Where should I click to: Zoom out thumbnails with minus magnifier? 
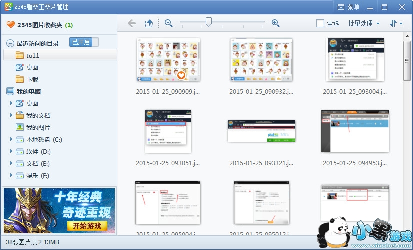(169, 23)
